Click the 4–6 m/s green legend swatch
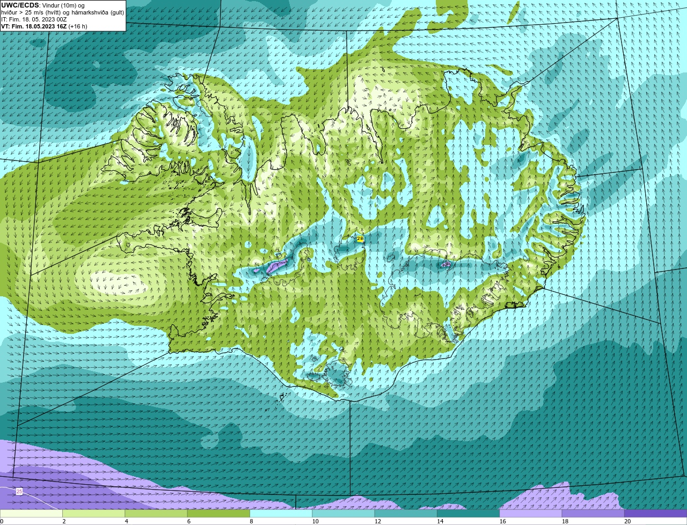The image size is (687, 525). (156, 513)
